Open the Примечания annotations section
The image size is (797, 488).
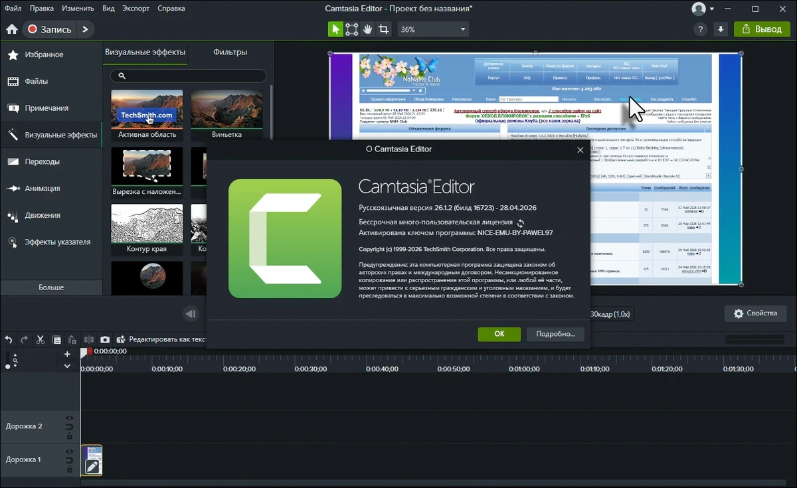[x=50, y=108]
